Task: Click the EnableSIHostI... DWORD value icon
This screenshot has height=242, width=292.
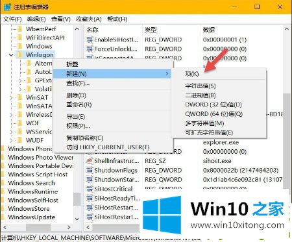Action: tap(90, 40)
